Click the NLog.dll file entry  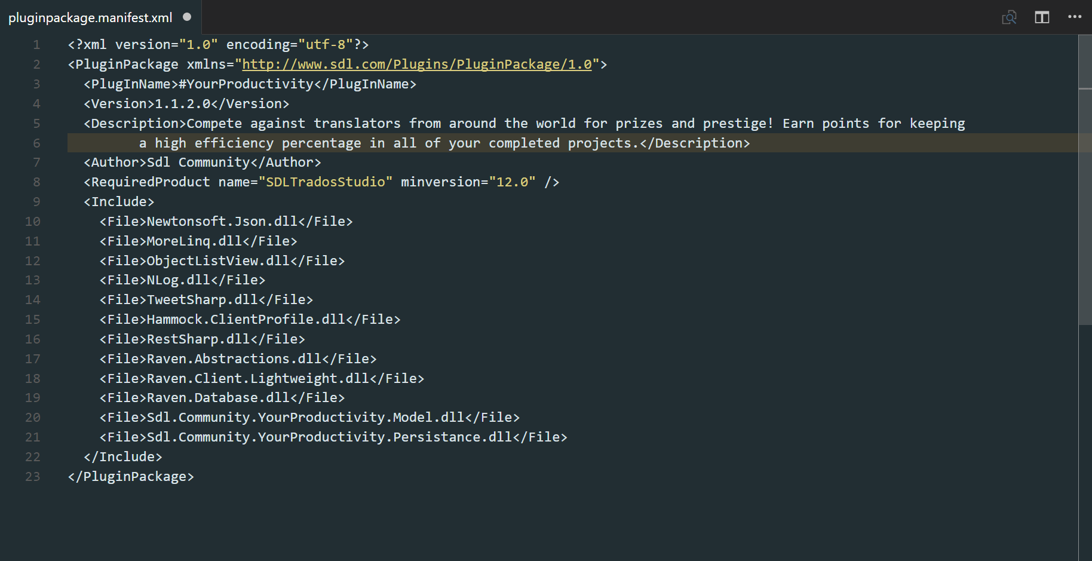182,280
